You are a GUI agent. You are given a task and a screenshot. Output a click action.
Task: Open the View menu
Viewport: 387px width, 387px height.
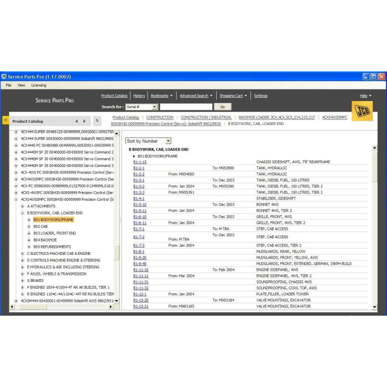coord(21,85)
